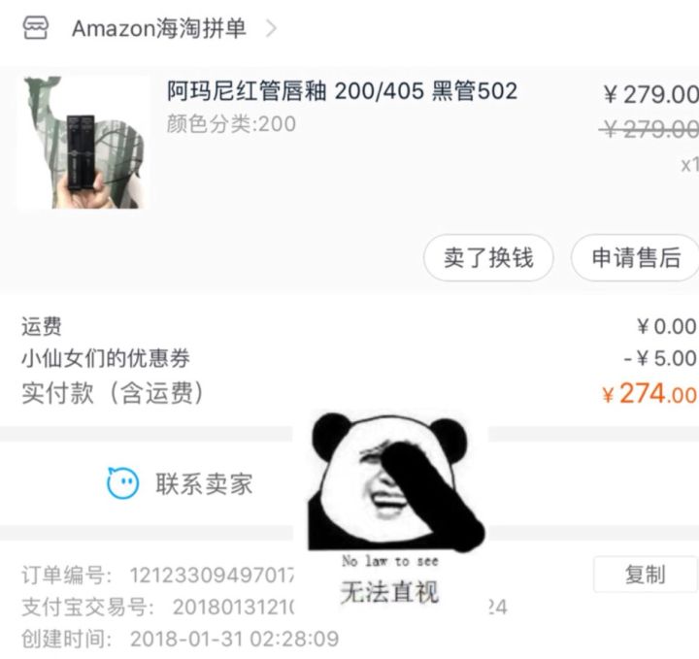Viewport: 699px width, 659px height.
Task: Tap the 实付款 total ¥274.00
Action: coord(649,393)
